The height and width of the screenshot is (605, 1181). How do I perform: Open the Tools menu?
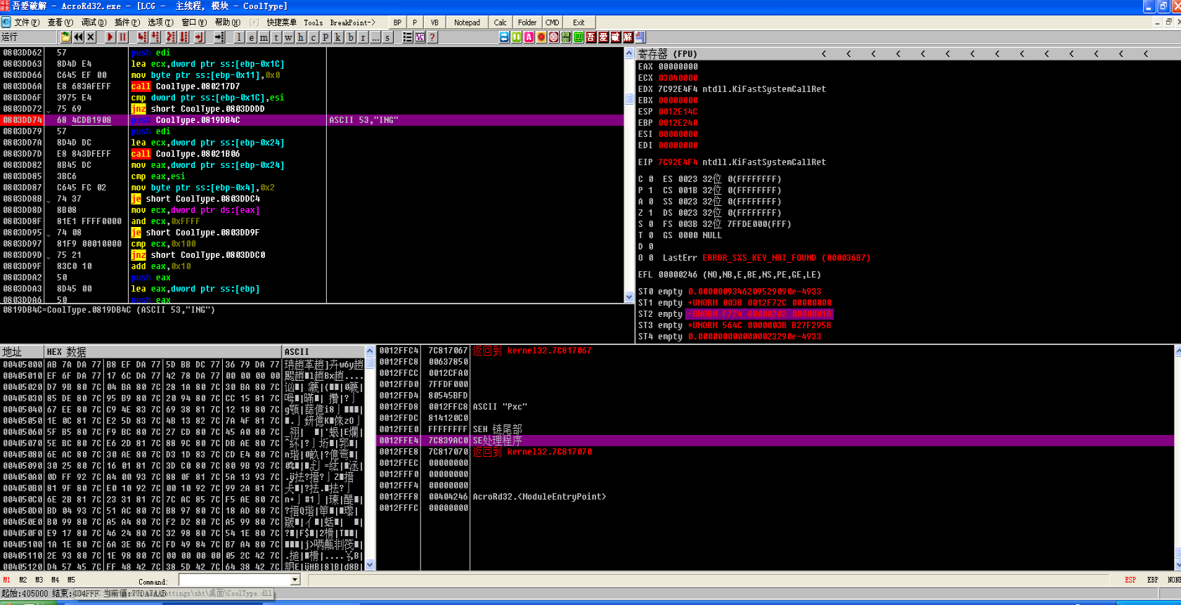coord(314,22)
